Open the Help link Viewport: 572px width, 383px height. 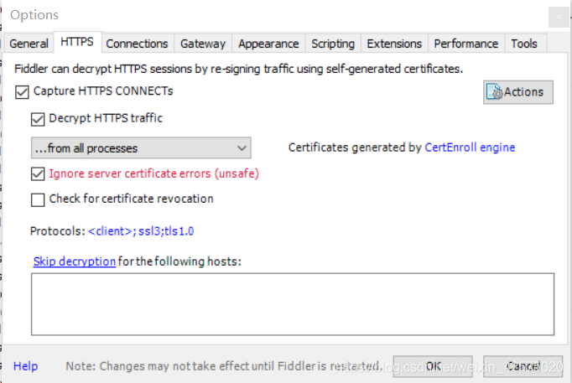click(x=25, y=366)
